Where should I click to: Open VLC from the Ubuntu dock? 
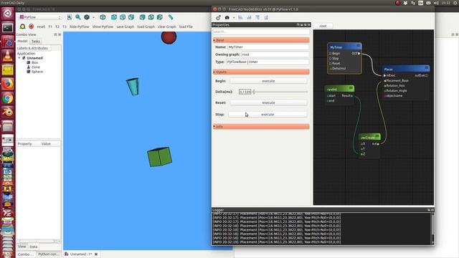coord(8,56)
